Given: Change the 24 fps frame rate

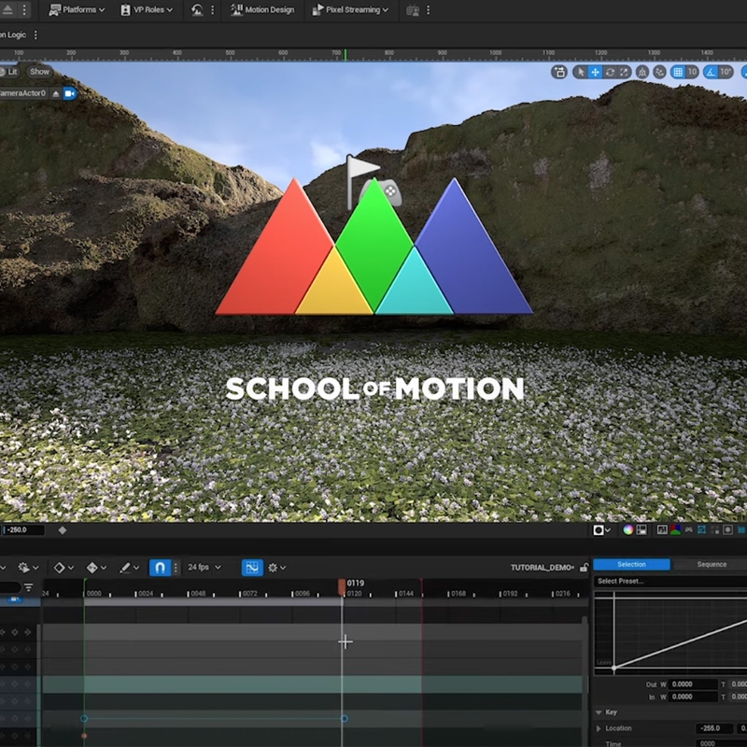Looking at the screenshot, I should pyautogui.click(x=204, y=568).
